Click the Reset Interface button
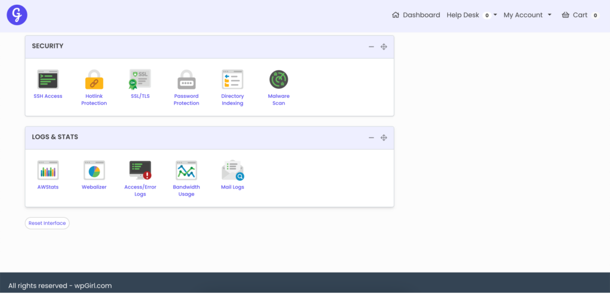 pos(47,223)
